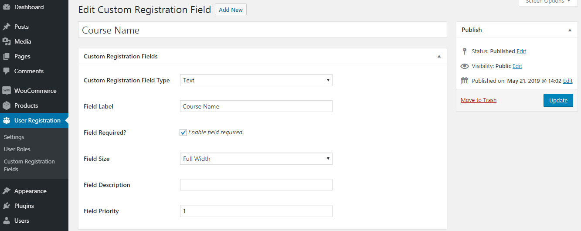
Task: Click the Posts pin icon
Action: 7,27
